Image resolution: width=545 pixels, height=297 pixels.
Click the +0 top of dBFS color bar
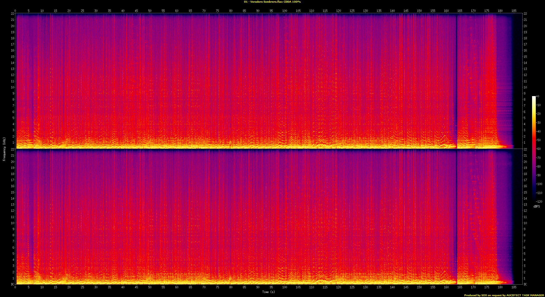[x=537, y=96]
